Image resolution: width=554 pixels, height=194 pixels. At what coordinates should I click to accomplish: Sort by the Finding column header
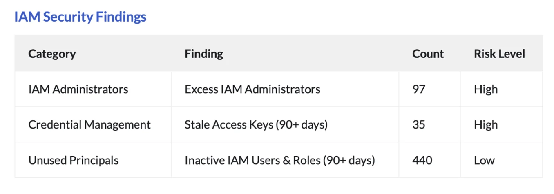(x=204, y=54)
